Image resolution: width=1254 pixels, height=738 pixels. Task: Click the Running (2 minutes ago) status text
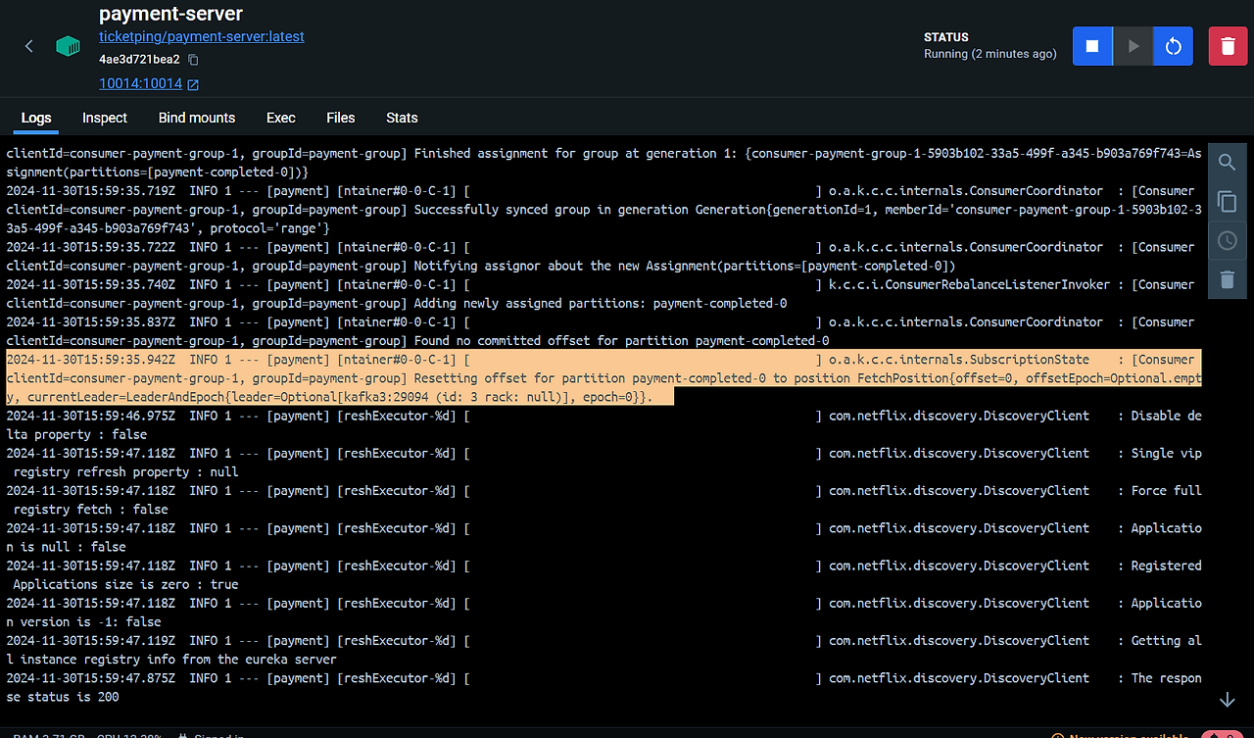tap(990, 54)
